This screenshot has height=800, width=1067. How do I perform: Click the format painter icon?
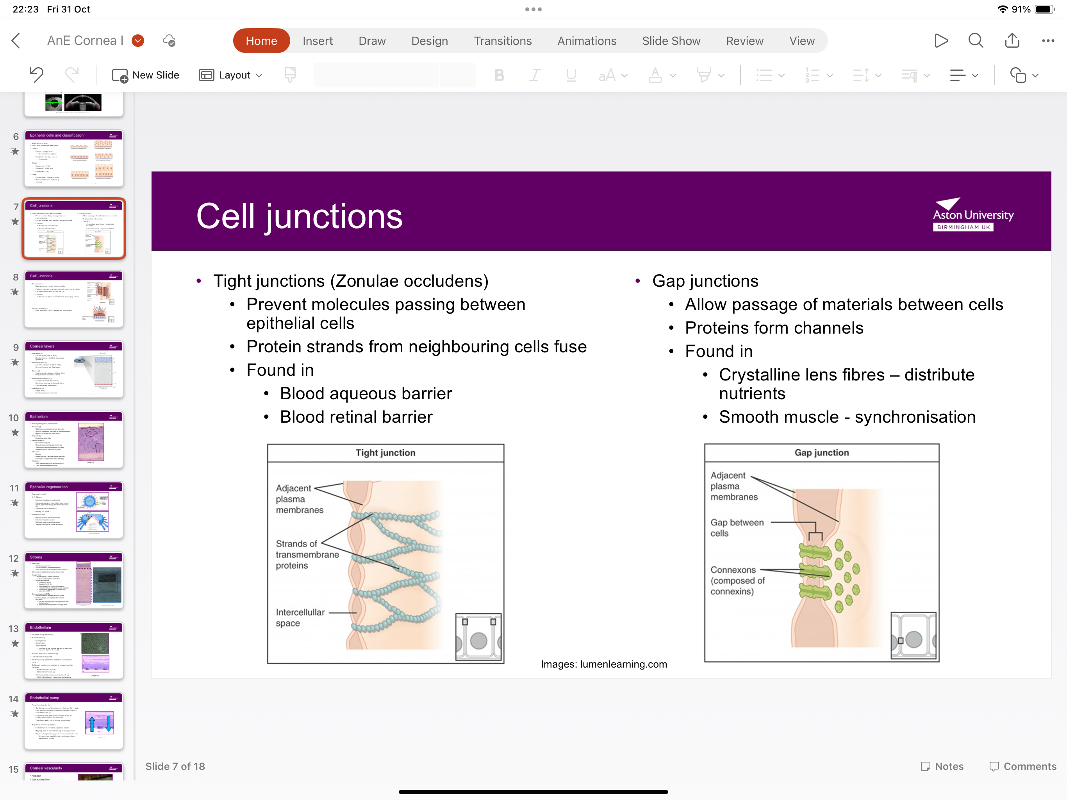(x=290, y=75)
